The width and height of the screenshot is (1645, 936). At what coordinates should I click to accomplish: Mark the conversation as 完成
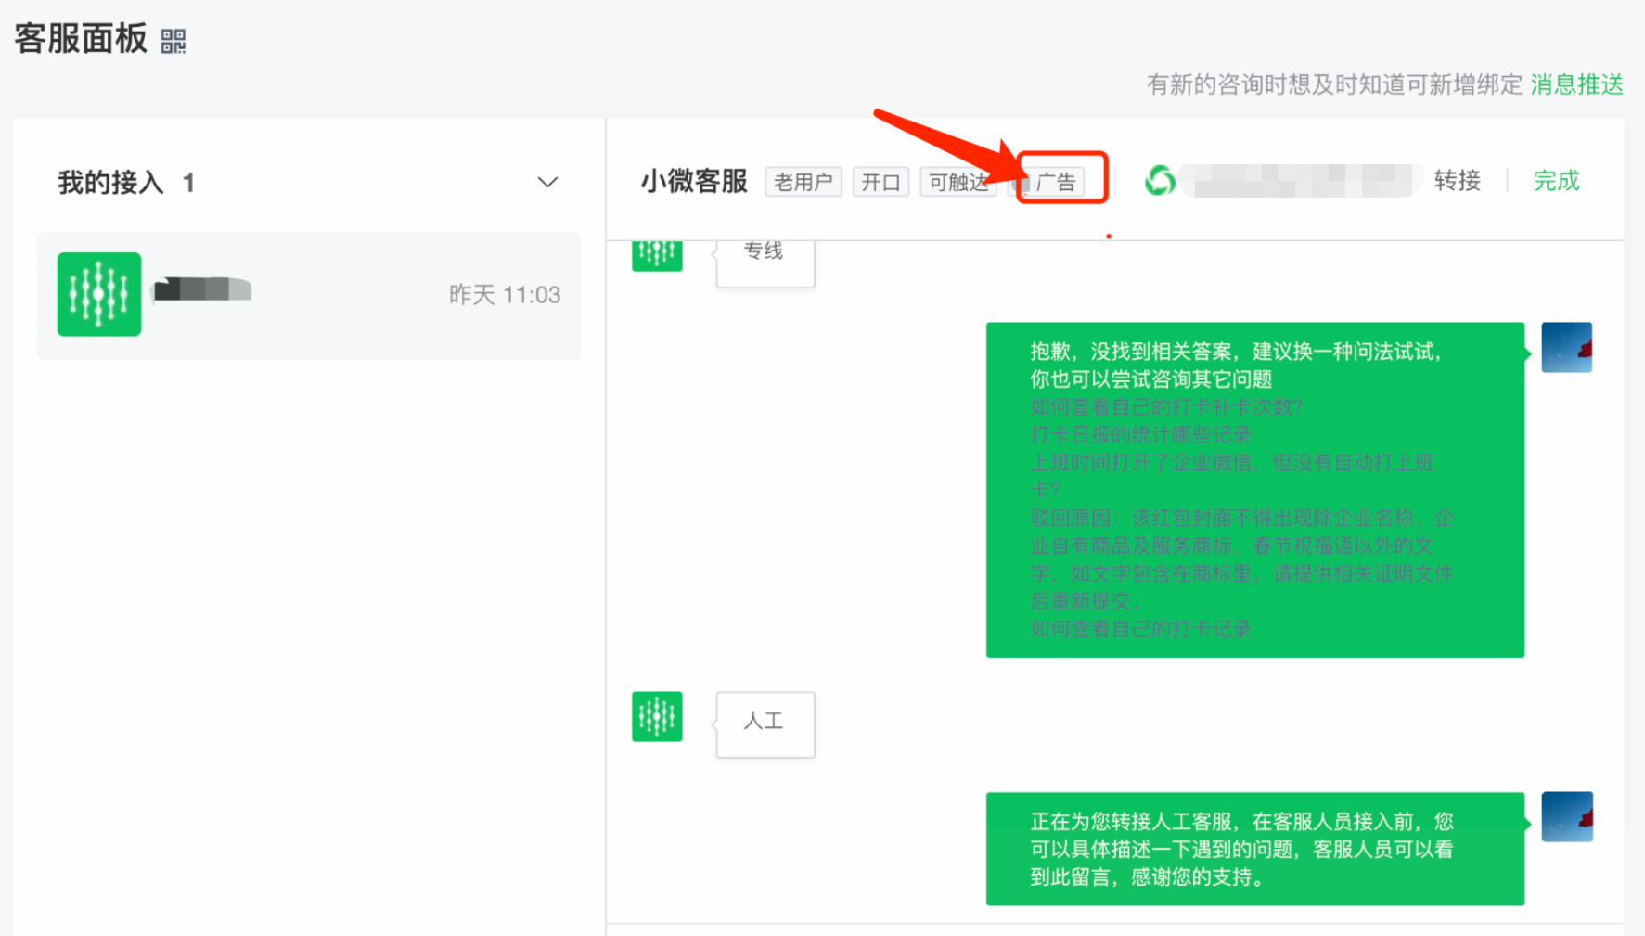click(x=1556, y=181)
